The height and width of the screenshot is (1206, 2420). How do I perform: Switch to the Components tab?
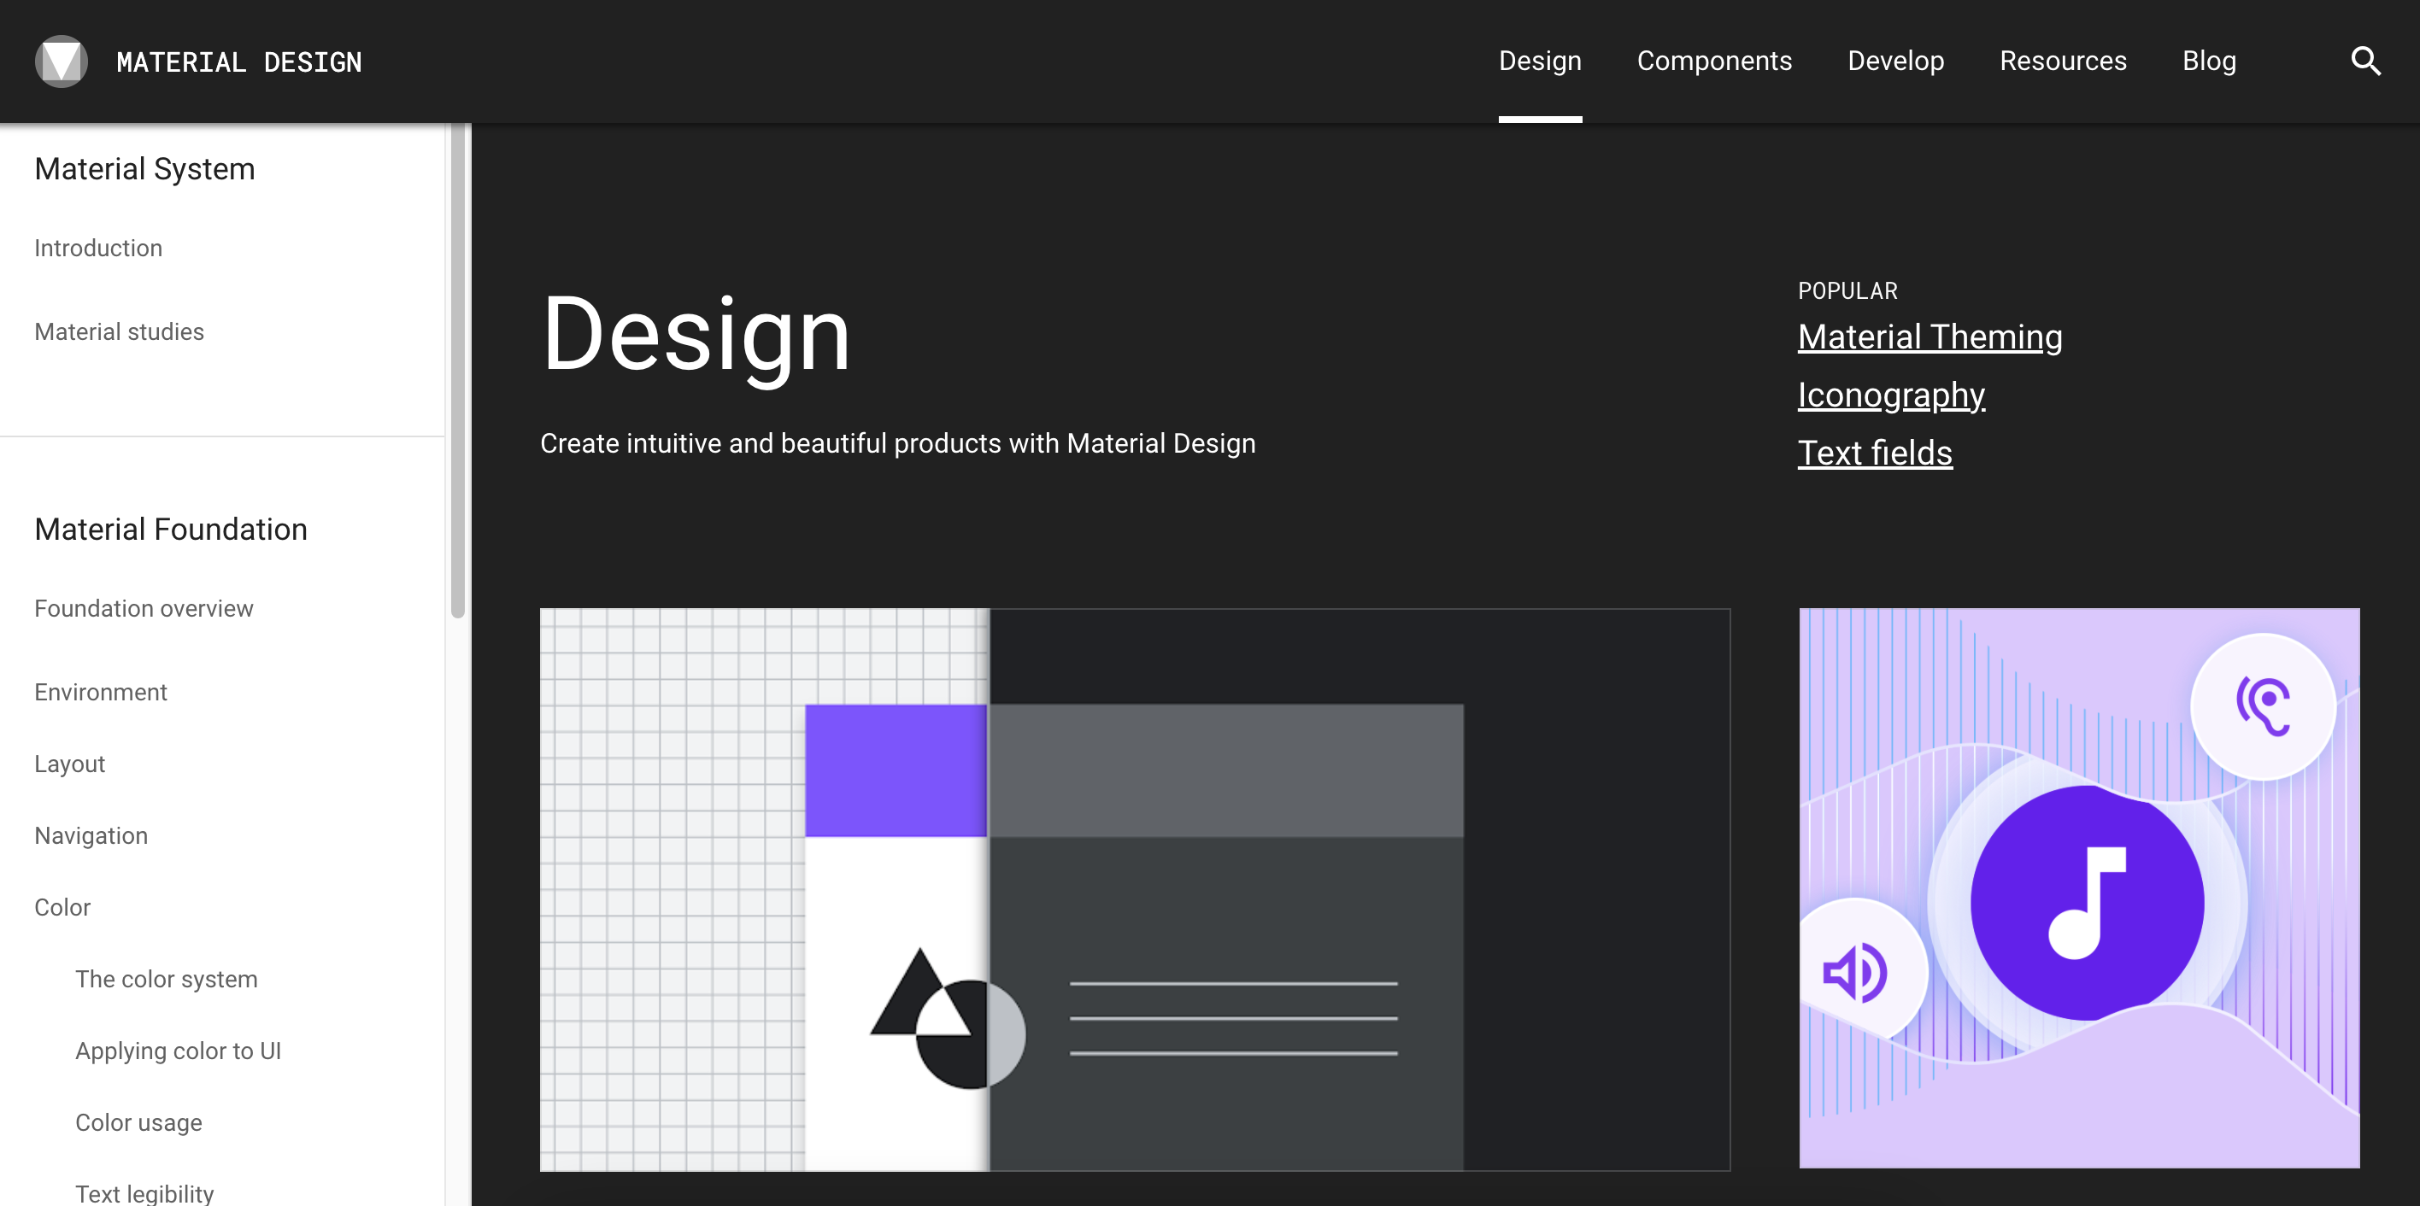click(x=1713, y=62)
